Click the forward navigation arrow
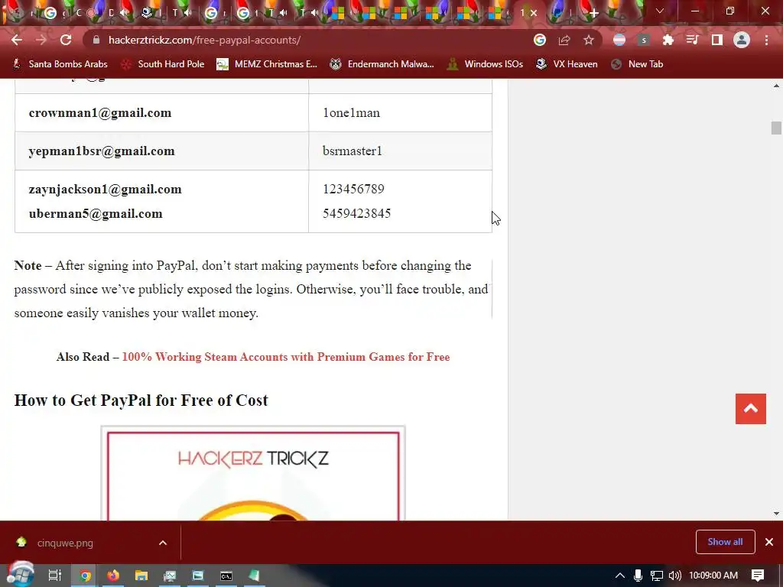Screen dimensions: 783x587 [x=41, y=40]
